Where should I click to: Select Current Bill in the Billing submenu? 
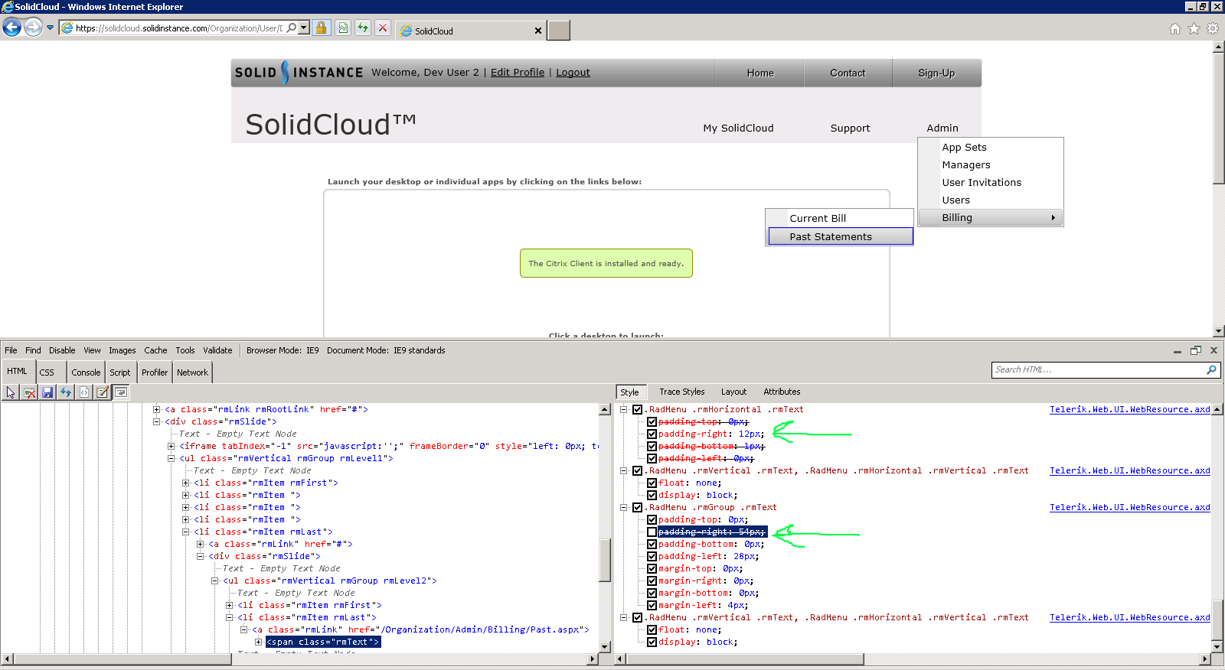pos(840,219)
